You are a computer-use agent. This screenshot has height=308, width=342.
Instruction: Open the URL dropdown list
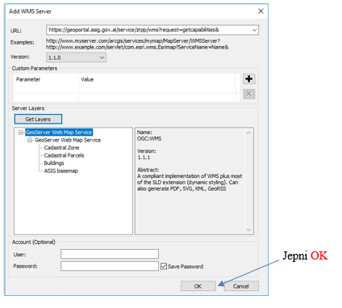click(254, 30)
